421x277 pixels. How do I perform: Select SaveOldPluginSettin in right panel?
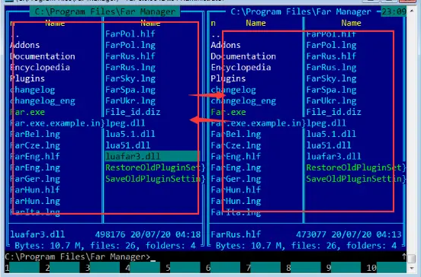[354, 179]
